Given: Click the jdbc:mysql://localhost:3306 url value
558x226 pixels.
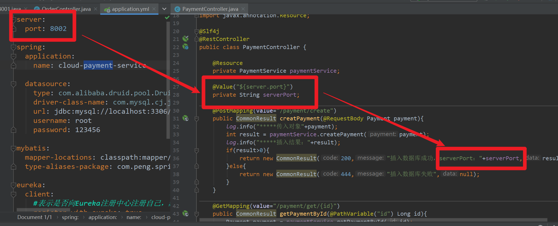Looking at the screenshot, I should (112, 111).
